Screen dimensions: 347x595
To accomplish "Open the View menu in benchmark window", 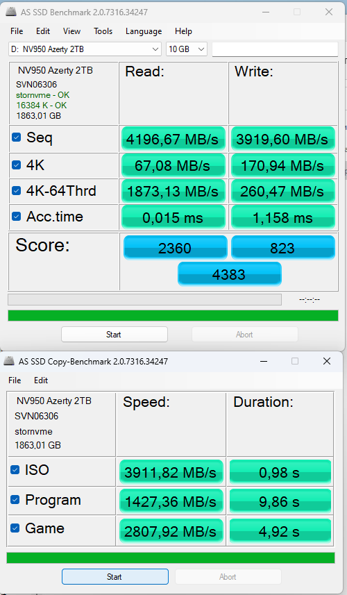I will click(x=71, y=31).
